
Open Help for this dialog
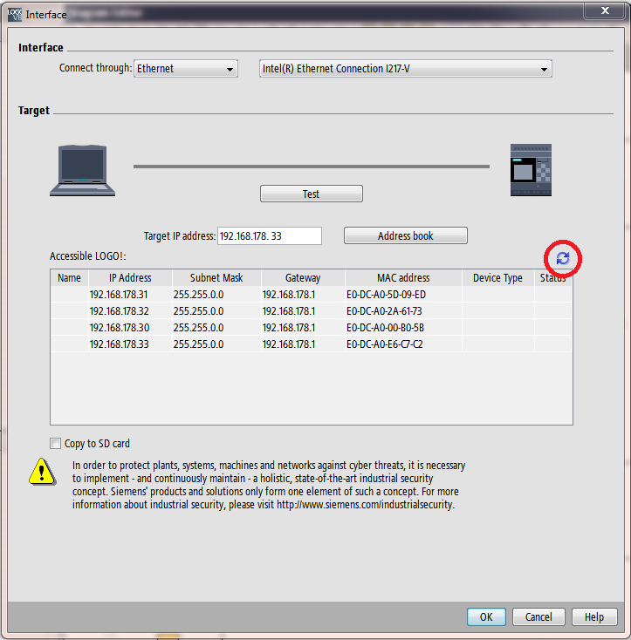pyautogui.click(x=594, y=616)
